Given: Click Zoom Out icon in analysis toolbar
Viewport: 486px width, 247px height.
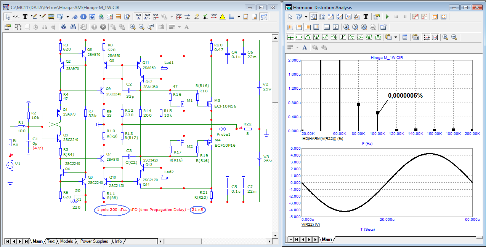Looking at the screenshot, I should pyautogui.click(x=454, y=37).
